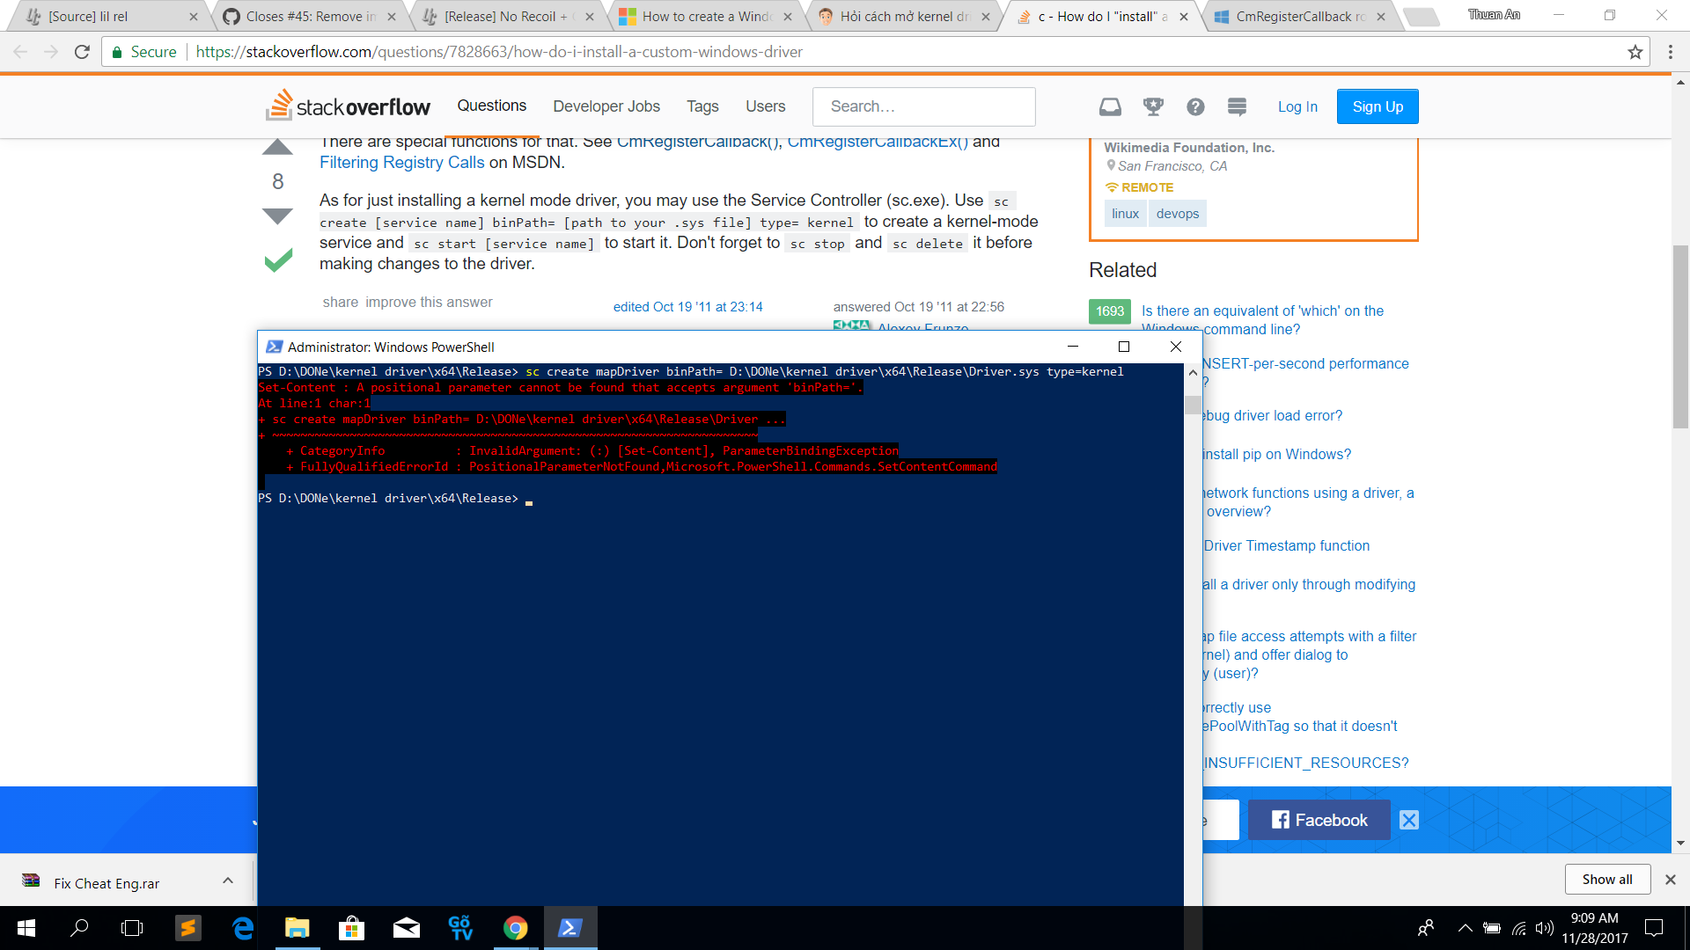Switch to PowerShell from the taskbar
Screen dimensions: 1690x950
coord(570,928)
